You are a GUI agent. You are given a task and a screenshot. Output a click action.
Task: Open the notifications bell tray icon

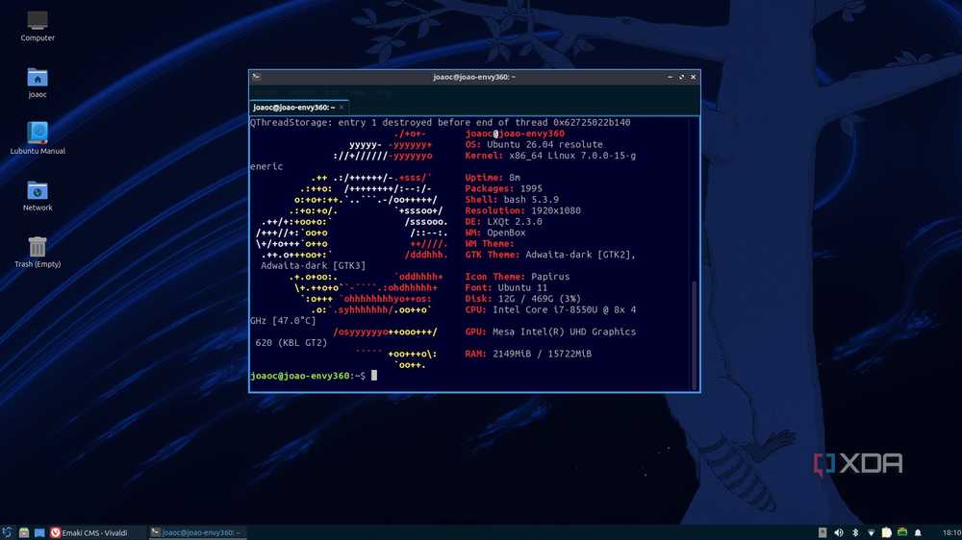point(919,532)
